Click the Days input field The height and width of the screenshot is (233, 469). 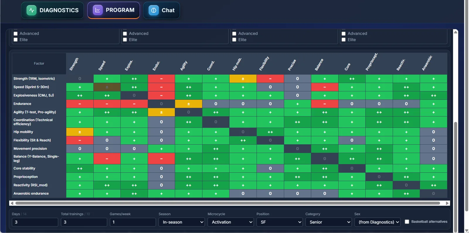click(x=35, y=222)
